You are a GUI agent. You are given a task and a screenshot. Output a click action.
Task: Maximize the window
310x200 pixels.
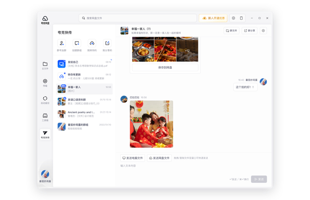pos(260,18)
